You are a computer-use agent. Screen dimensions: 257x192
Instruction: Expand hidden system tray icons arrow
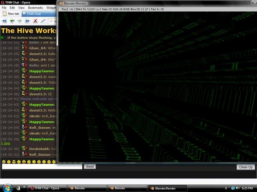(x=226, y=188)
